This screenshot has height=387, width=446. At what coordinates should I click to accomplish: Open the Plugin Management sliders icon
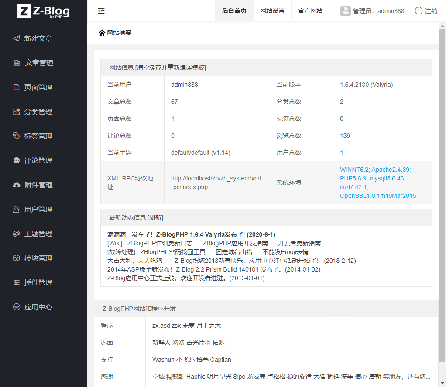click(17, 282)
